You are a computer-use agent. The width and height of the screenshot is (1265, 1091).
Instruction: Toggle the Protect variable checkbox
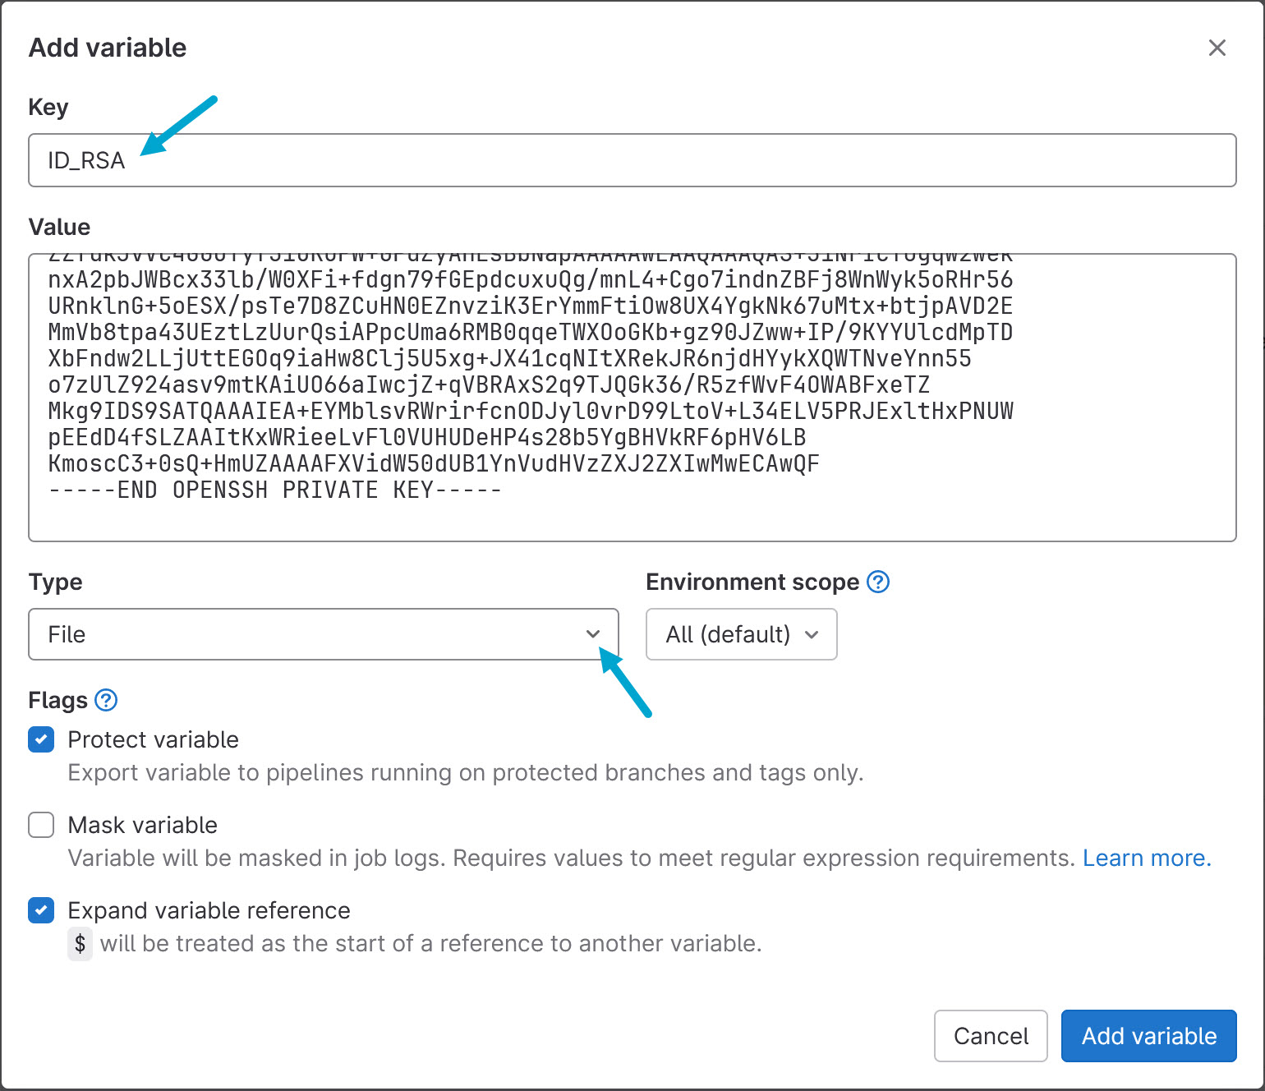pos(41,739)
